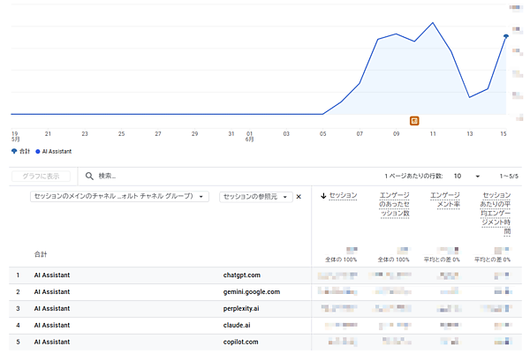Click the AI Assistant legend item
The image size is (530, 354).
click(53, 151)
